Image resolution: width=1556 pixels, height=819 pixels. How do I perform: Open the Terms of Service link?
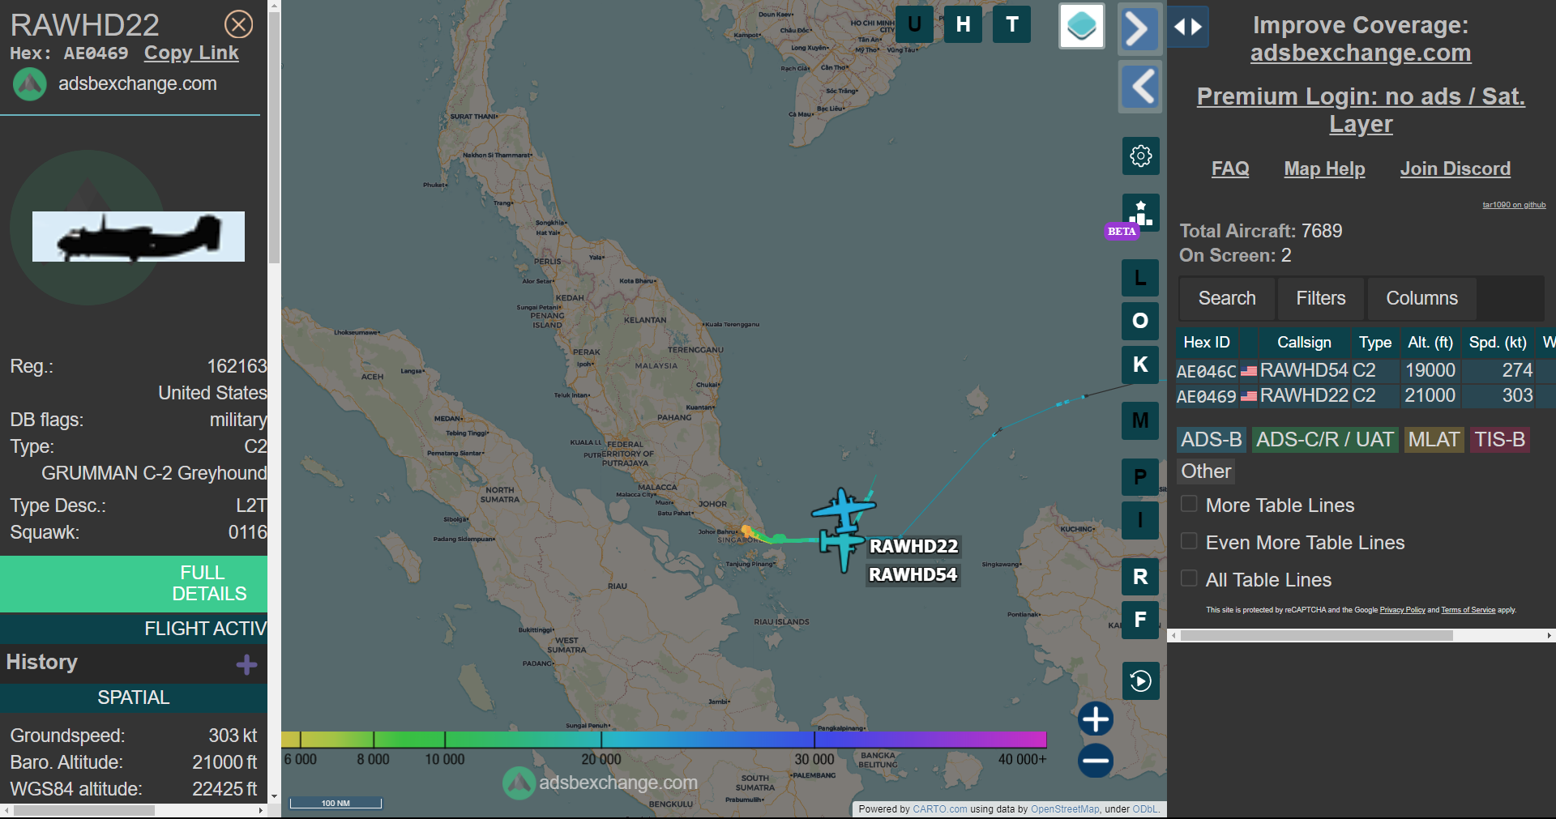pos(1468,610)
